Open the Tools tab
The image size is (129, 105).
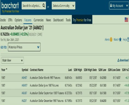click(x=68, y=20)
